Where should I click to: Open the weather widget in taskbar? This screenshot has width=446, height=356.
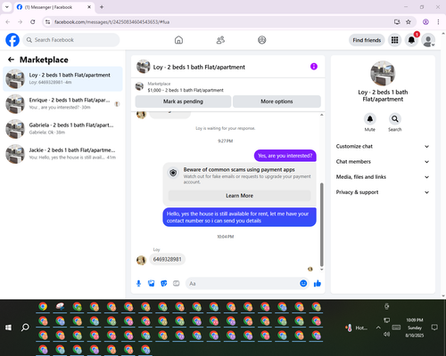(356, 328)
